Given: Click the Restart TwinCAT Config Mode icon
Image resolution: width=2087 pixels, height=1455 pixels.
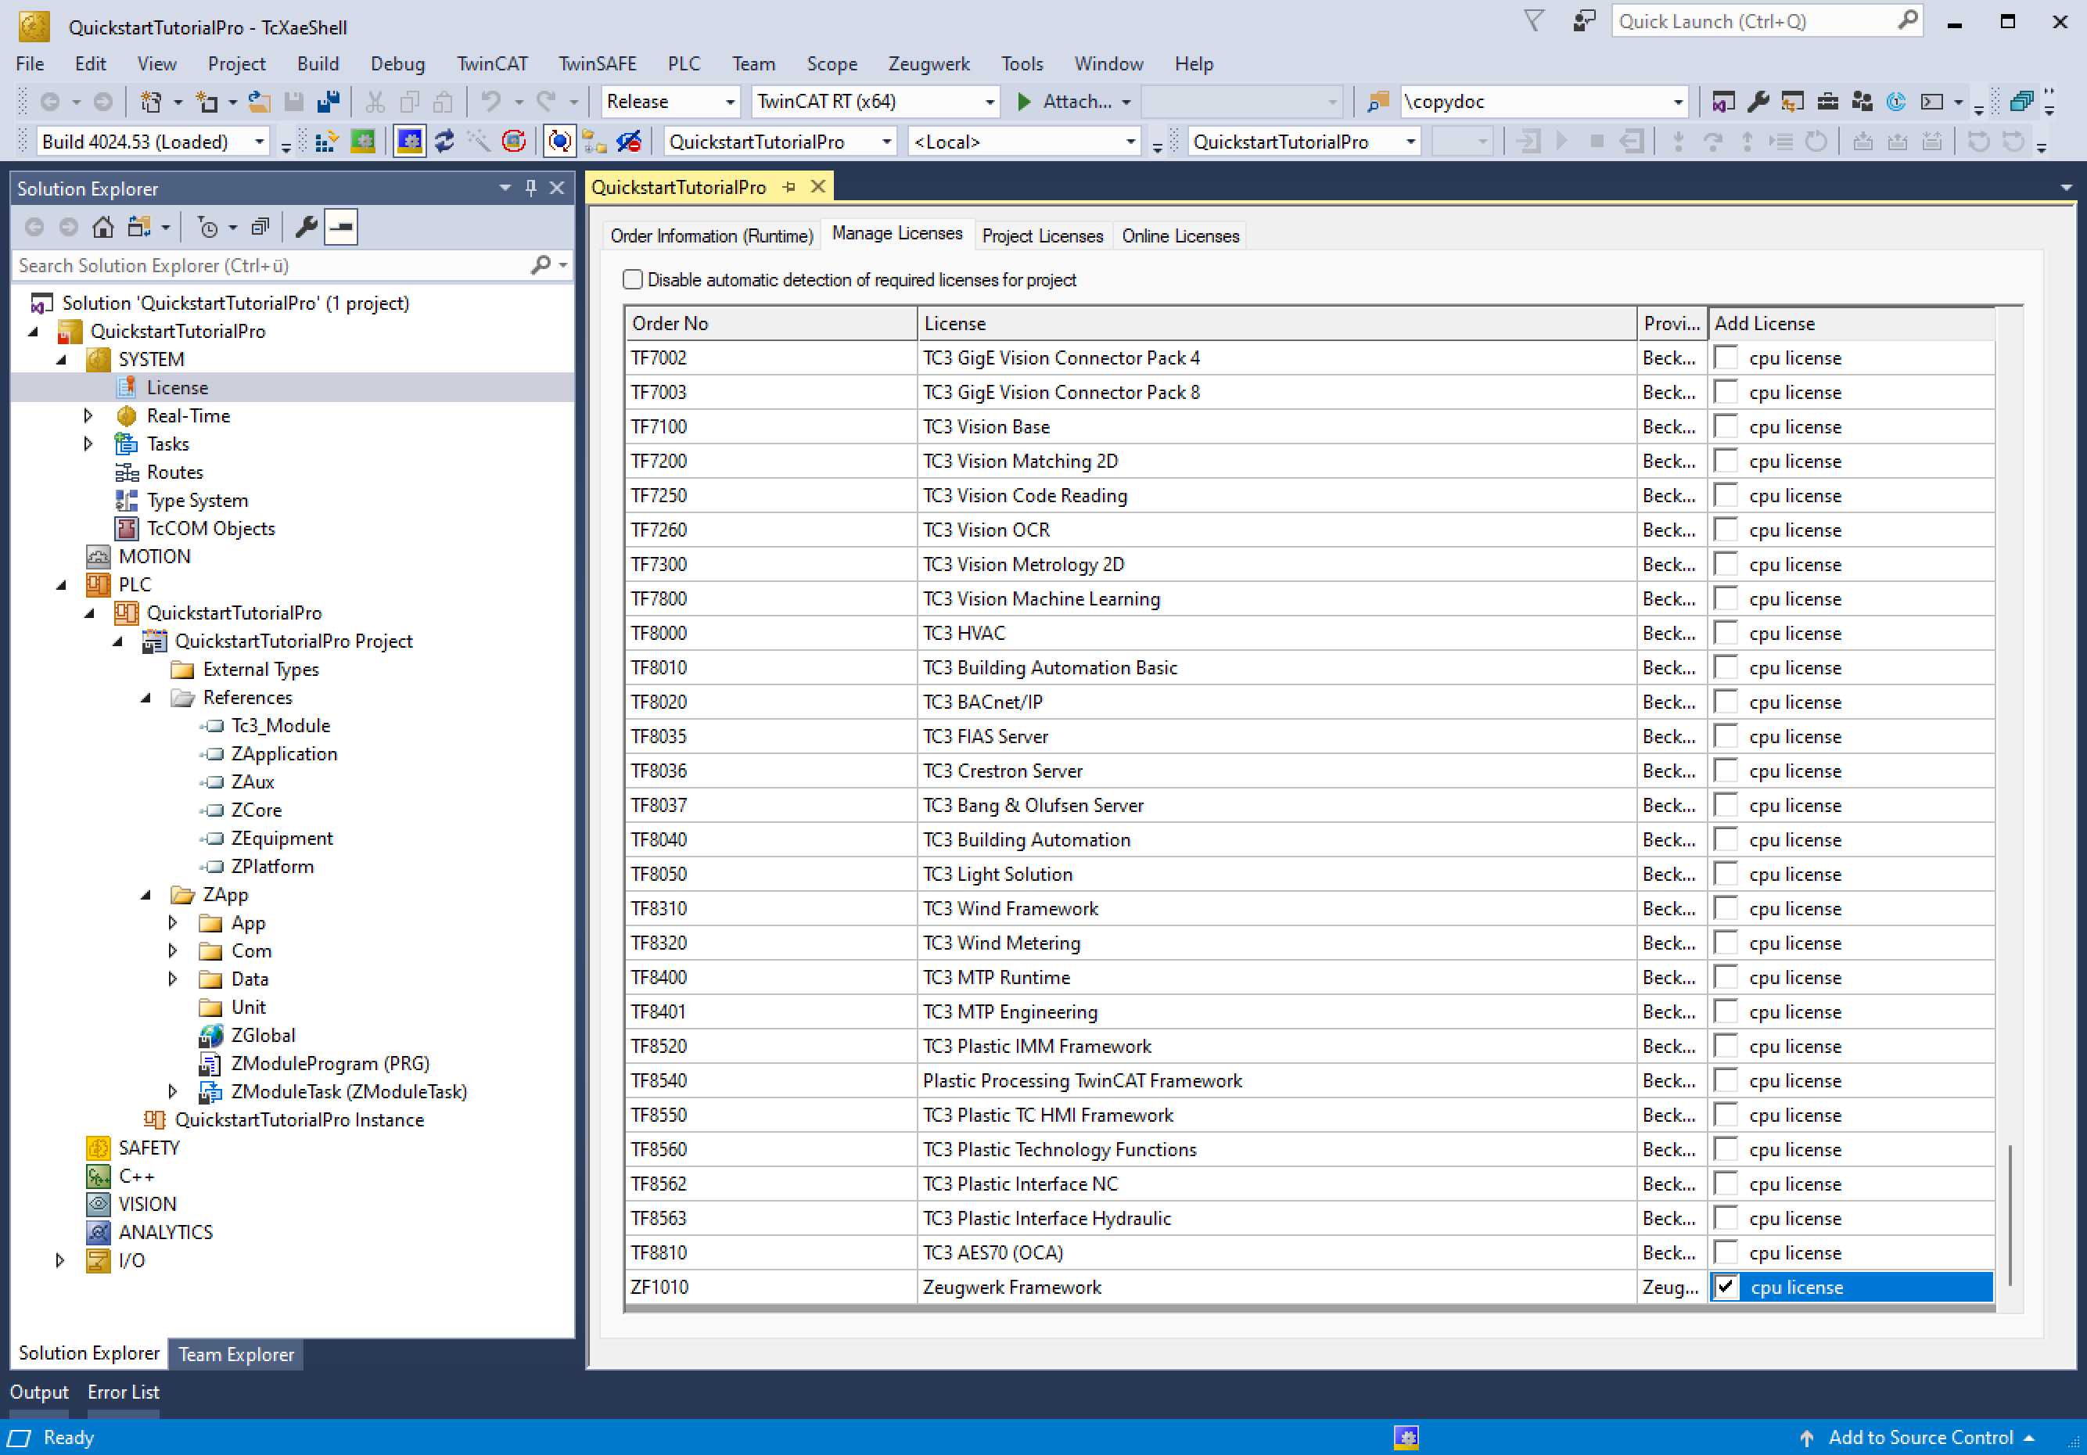Looking at the screenshot, I should click(409, 142).
